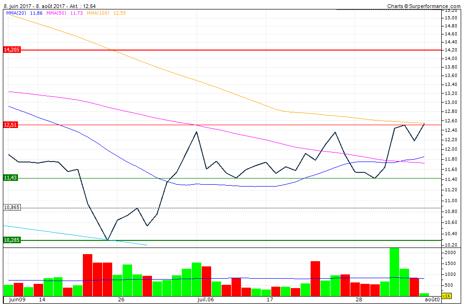Click the août0 date axis label
This screenshot has width=464, height=307.
coord(432,299)
